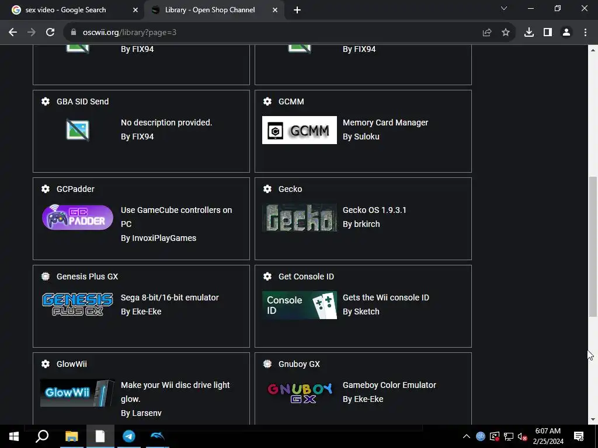
Task: Open the Gecko app title link
Action: pos(290,189)
